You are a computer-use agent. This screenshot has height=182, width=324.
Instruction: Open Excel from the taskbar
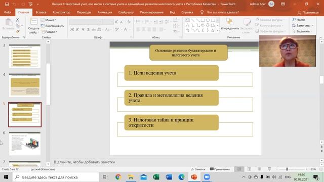click(156, 177)
